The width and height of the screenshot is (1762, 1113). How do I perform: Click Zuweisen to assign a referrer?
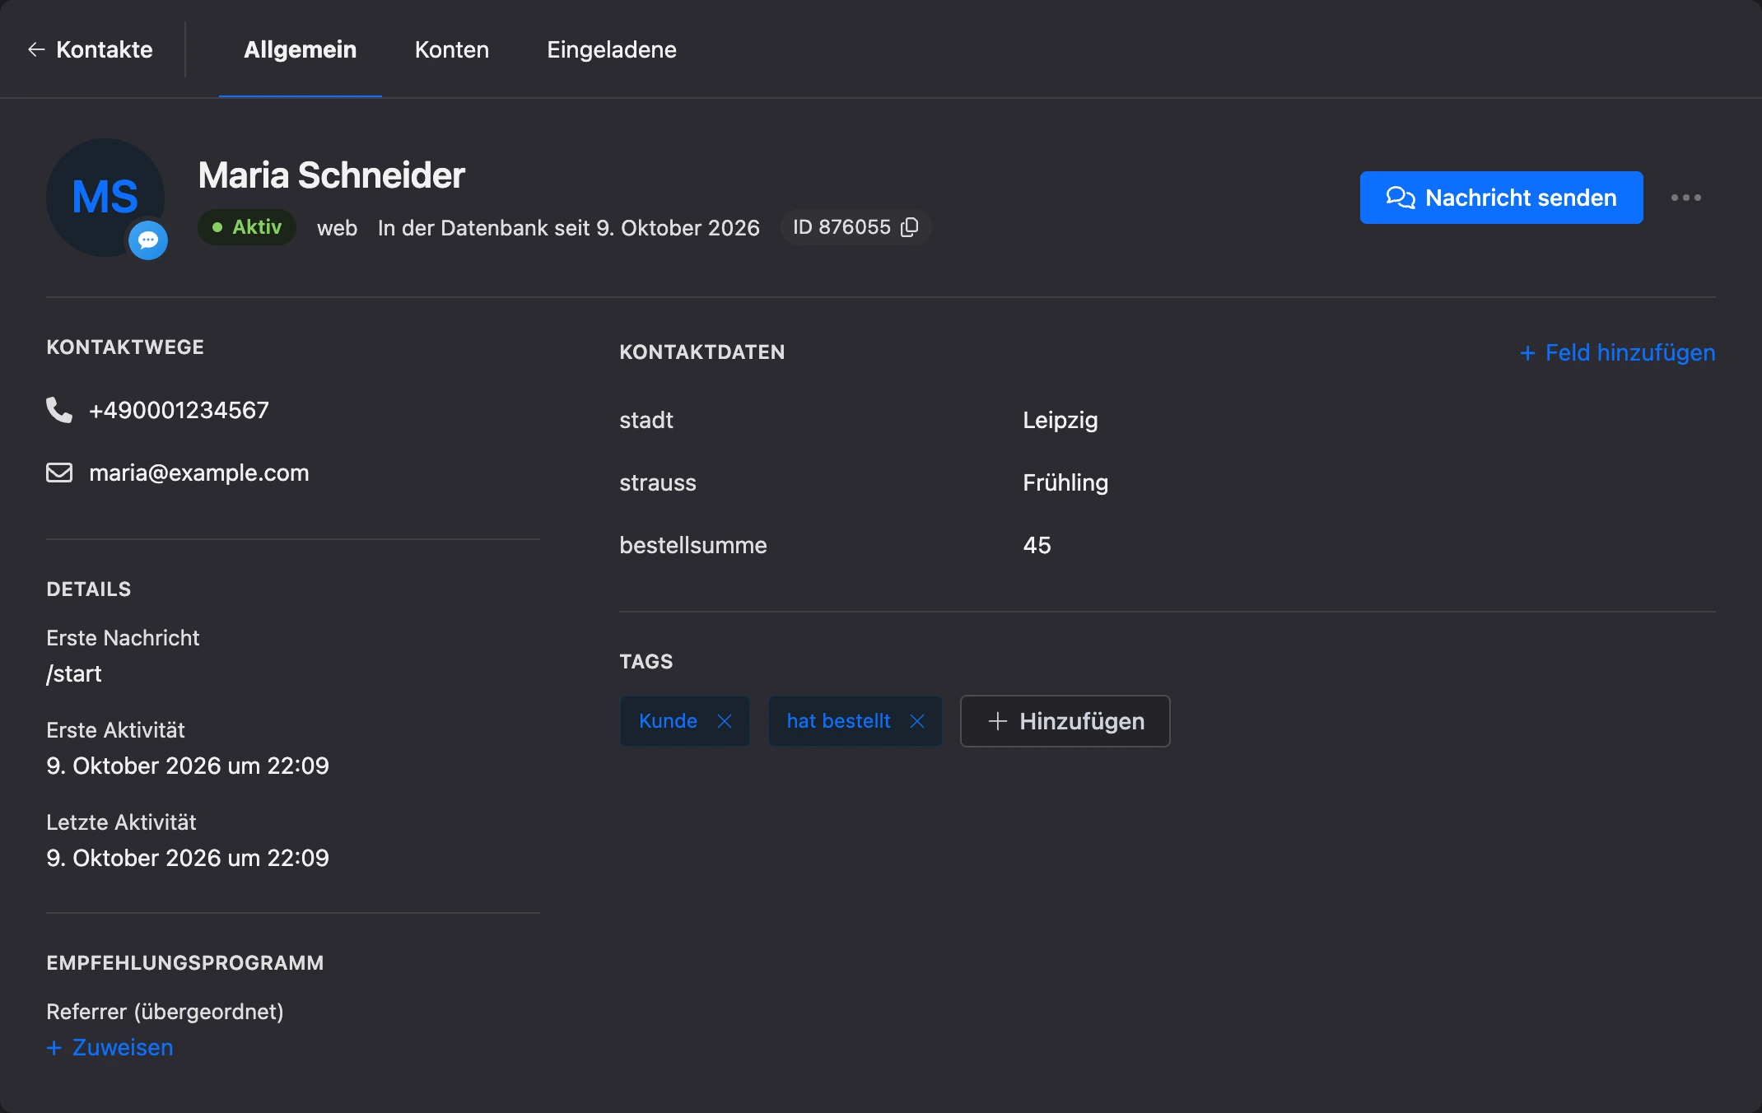[x=110, y=1047]
